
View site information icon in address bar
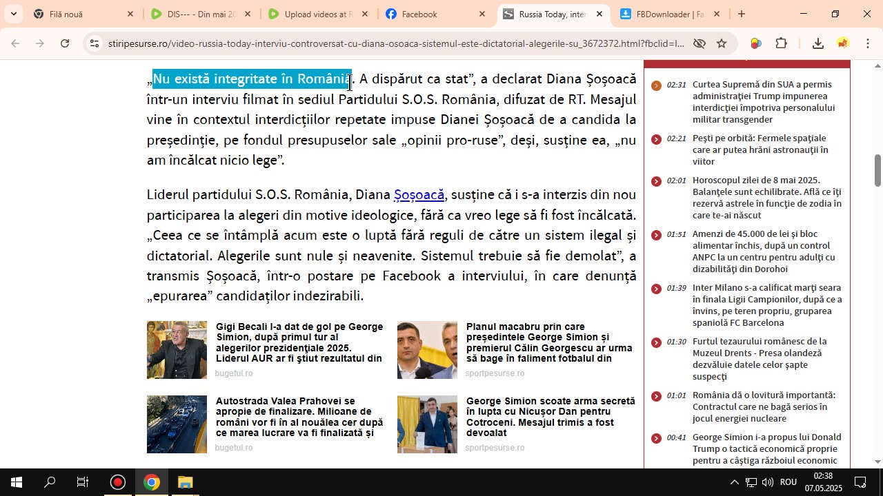[x=95, y=43]
